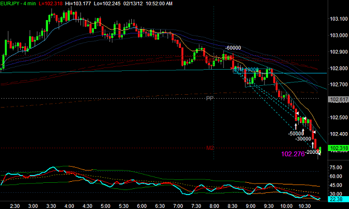The height and width of the screenshot is (209, 349).
Task: Click the 102.800 price axis label
Action: (x=338, y=68)
